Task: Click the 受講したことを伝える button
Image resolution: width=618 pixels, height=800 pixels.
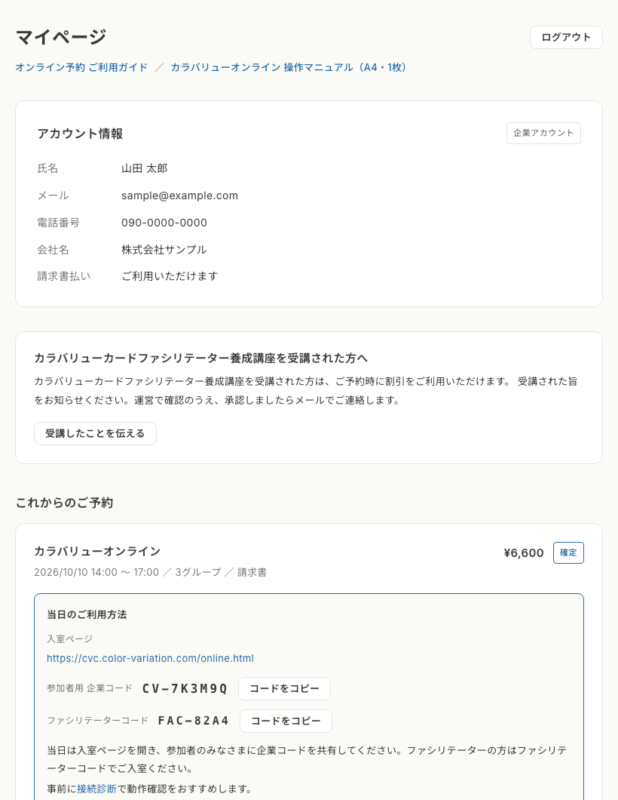Action: [95, 434]
